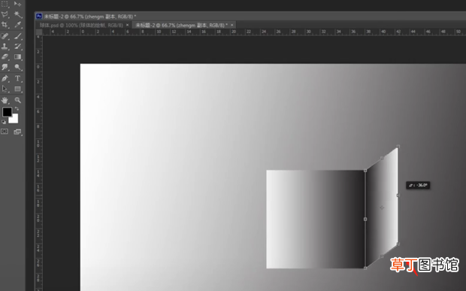
Task: Select the Gradient tool
Action: pyautogui.click(x=17, y=56)
